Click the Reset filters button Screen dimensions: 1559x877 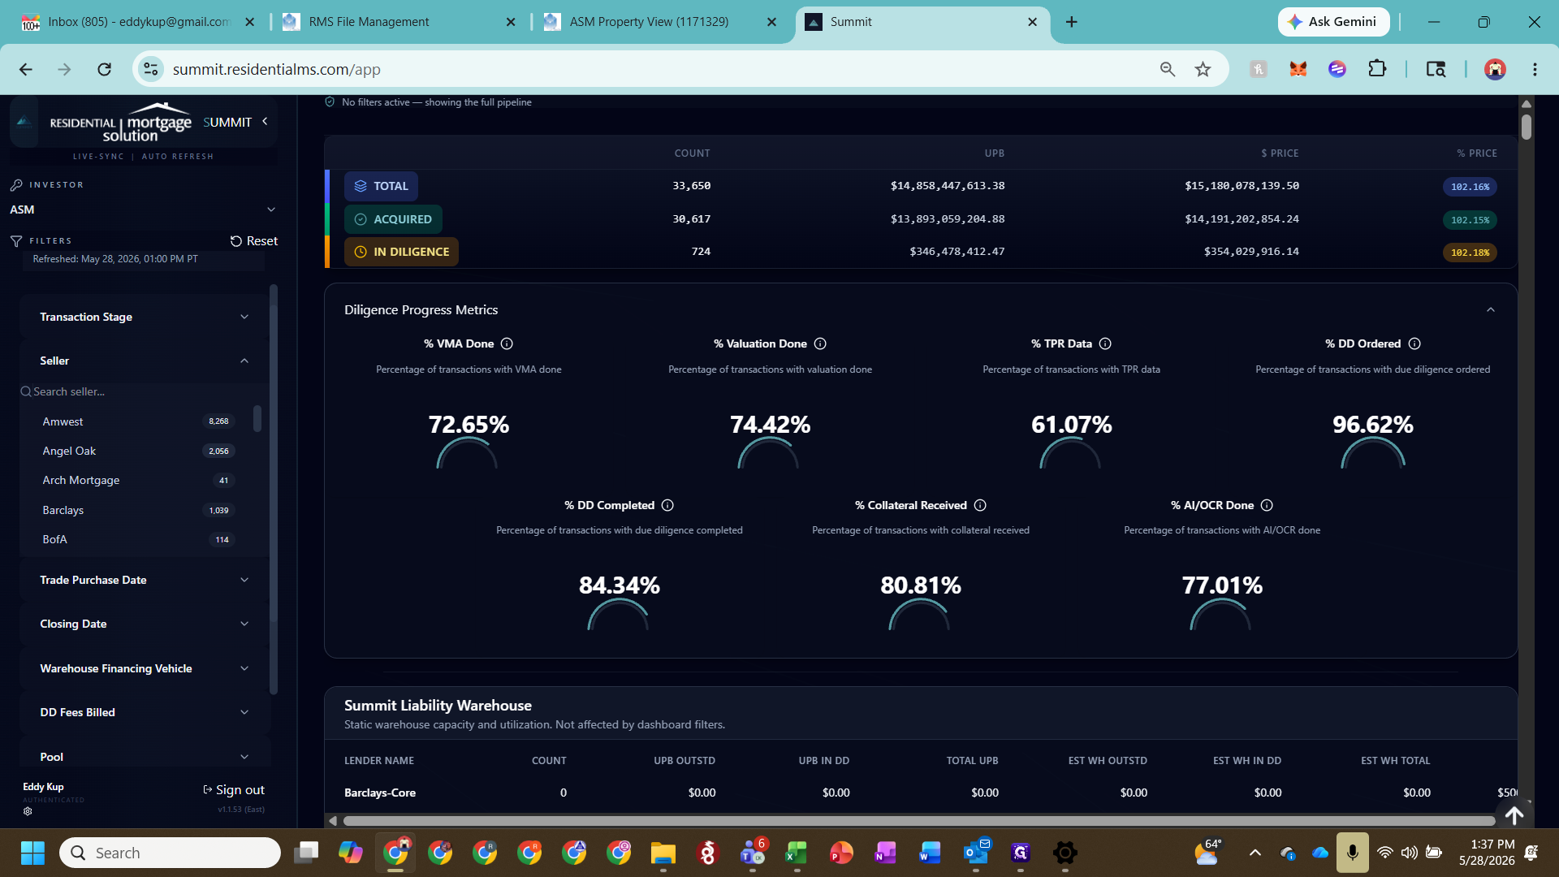pos(253,241)
